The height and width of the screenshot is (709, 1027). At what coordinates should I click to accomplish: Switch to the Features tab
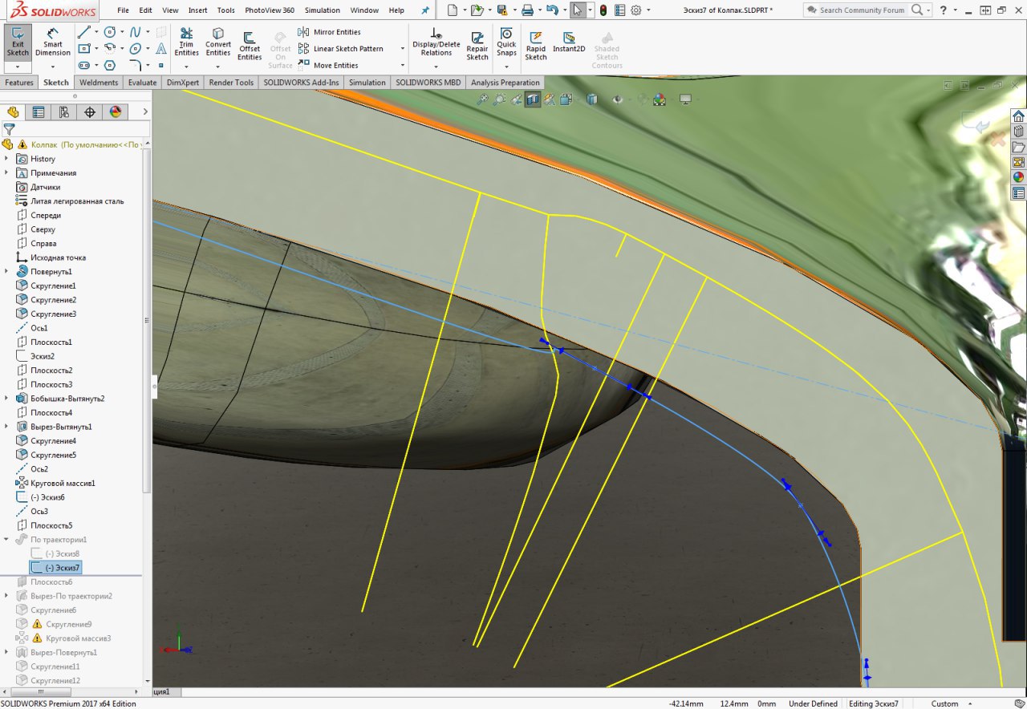[19, 83]
